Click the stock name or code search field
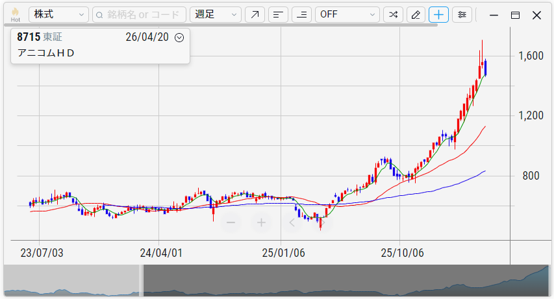The image size is (554, 299). pyautogui.click(x=139, y=14)
